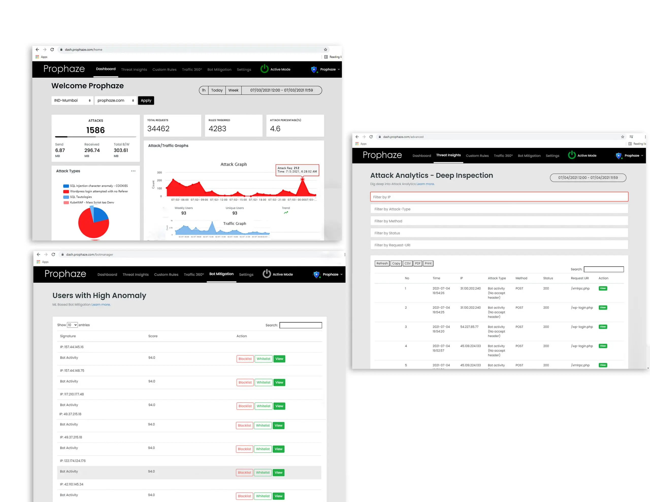
Task: Toggle the grey power icon on Bot Mitigation page
Action: click(267, 274)
